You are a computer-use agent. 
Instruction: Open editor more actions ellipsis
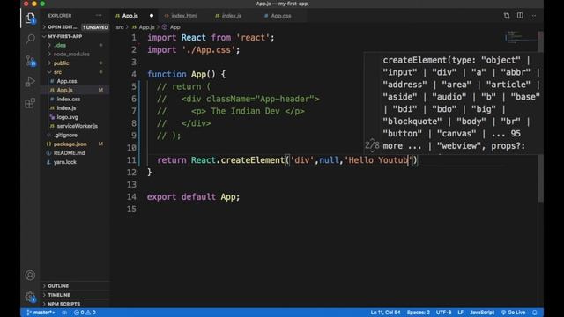pyautogui.click(x=533, y=16)
